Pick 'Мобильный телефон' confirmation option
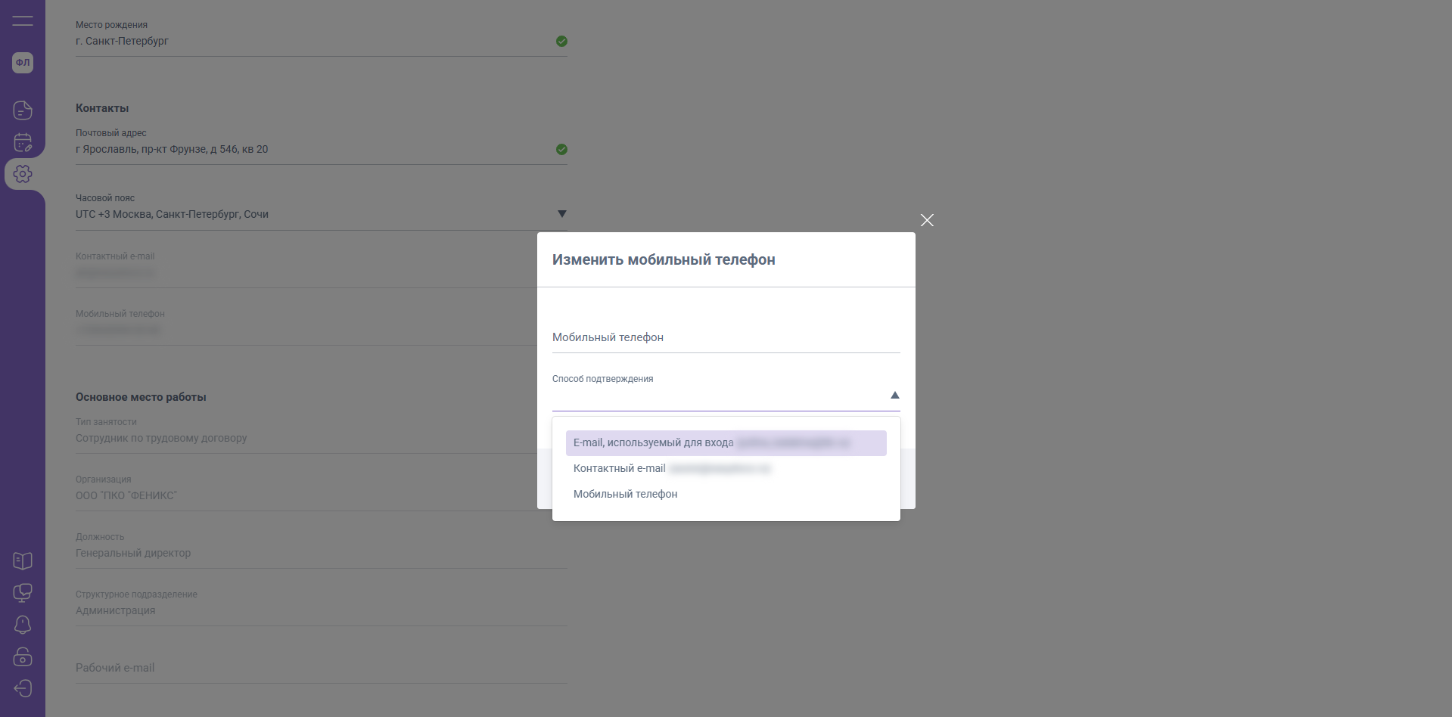 pos(625,495)
